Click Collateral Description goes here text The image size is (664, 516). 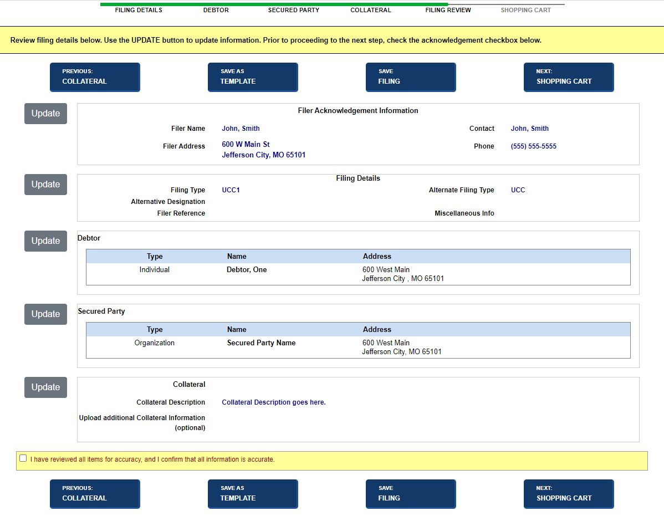click(x=274, y=402)
